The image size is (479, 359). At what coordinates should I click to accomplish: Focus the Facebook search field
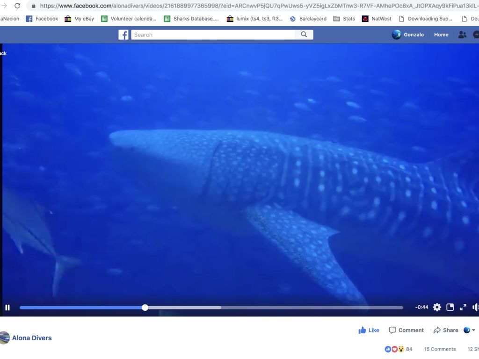[213, 35]
